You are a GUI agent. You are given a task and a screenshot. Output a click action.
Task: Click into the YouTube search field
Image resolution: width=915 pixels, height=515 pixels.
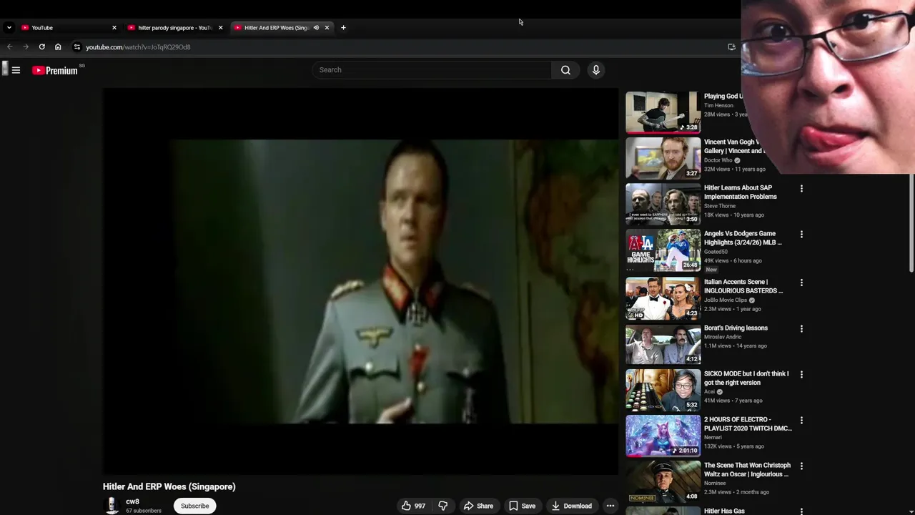(432, 70)
